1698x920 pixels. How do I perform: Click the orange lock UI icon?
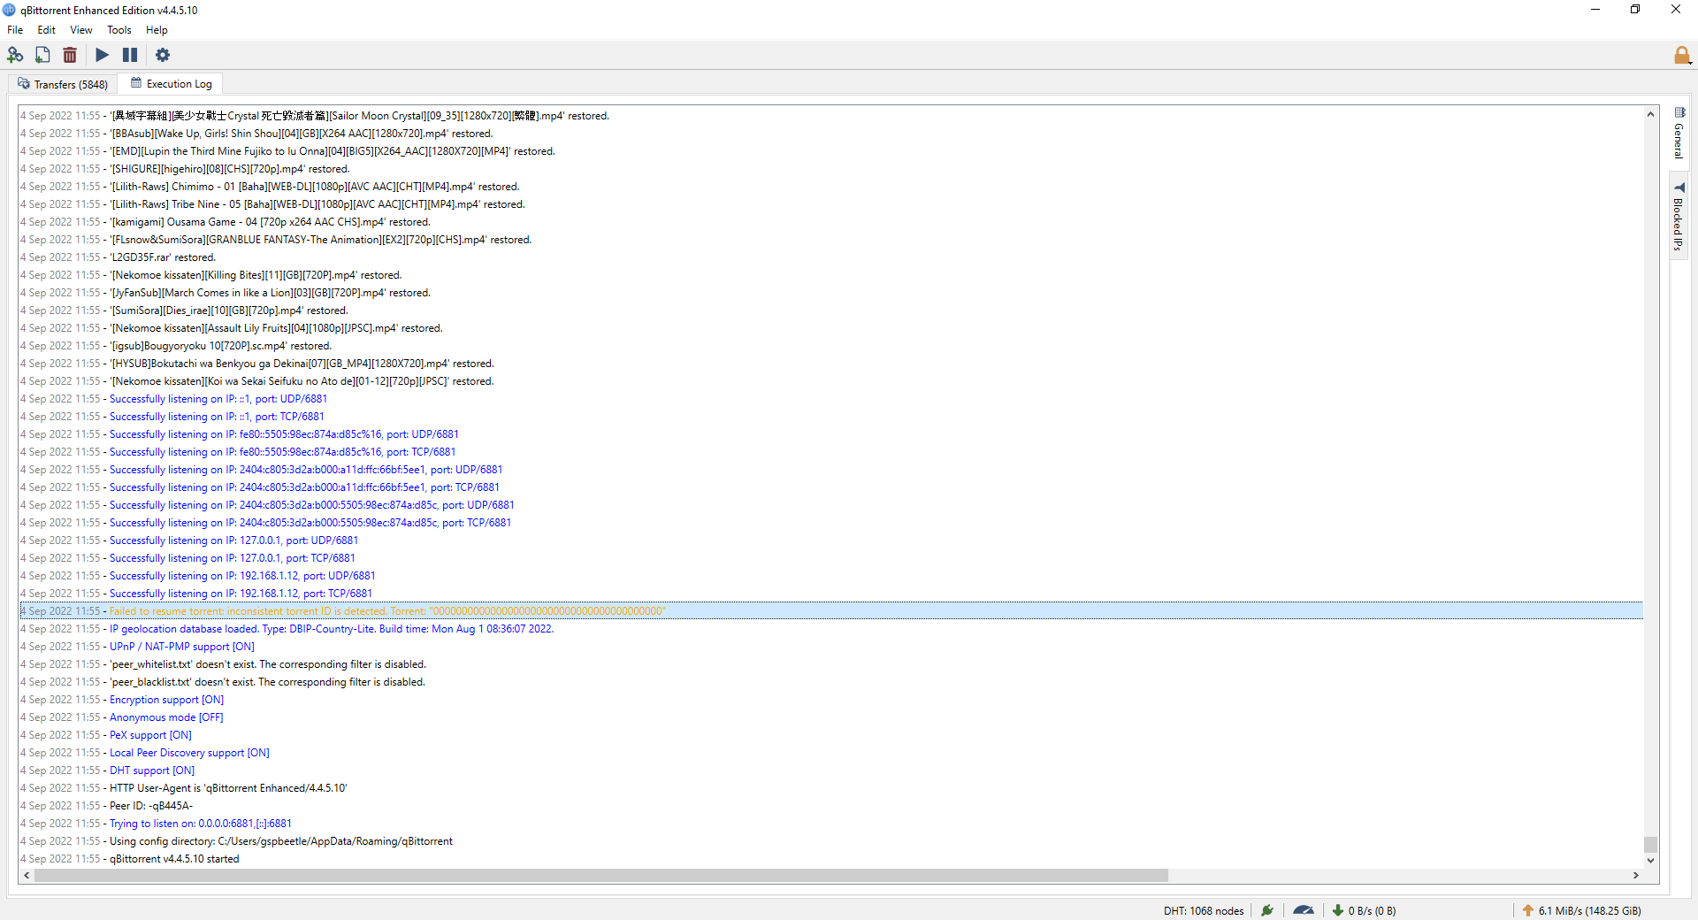coord(1682,56)
